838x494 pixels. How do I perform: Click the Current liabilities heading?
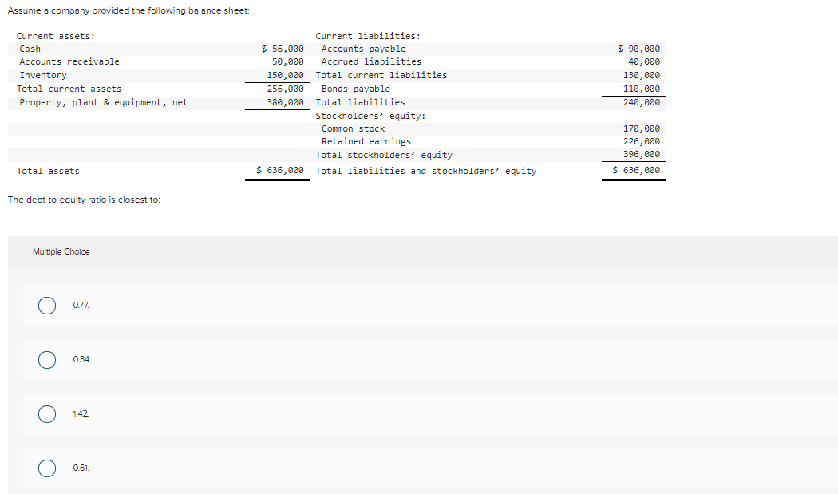click(368, 36)
